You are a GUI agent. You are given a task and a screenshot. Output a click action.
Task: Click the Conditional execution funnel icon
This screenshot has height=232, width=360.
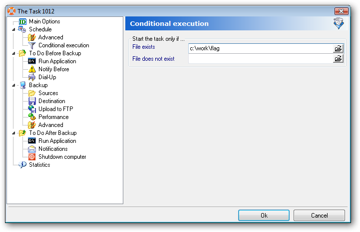click(x=32, y=45)
